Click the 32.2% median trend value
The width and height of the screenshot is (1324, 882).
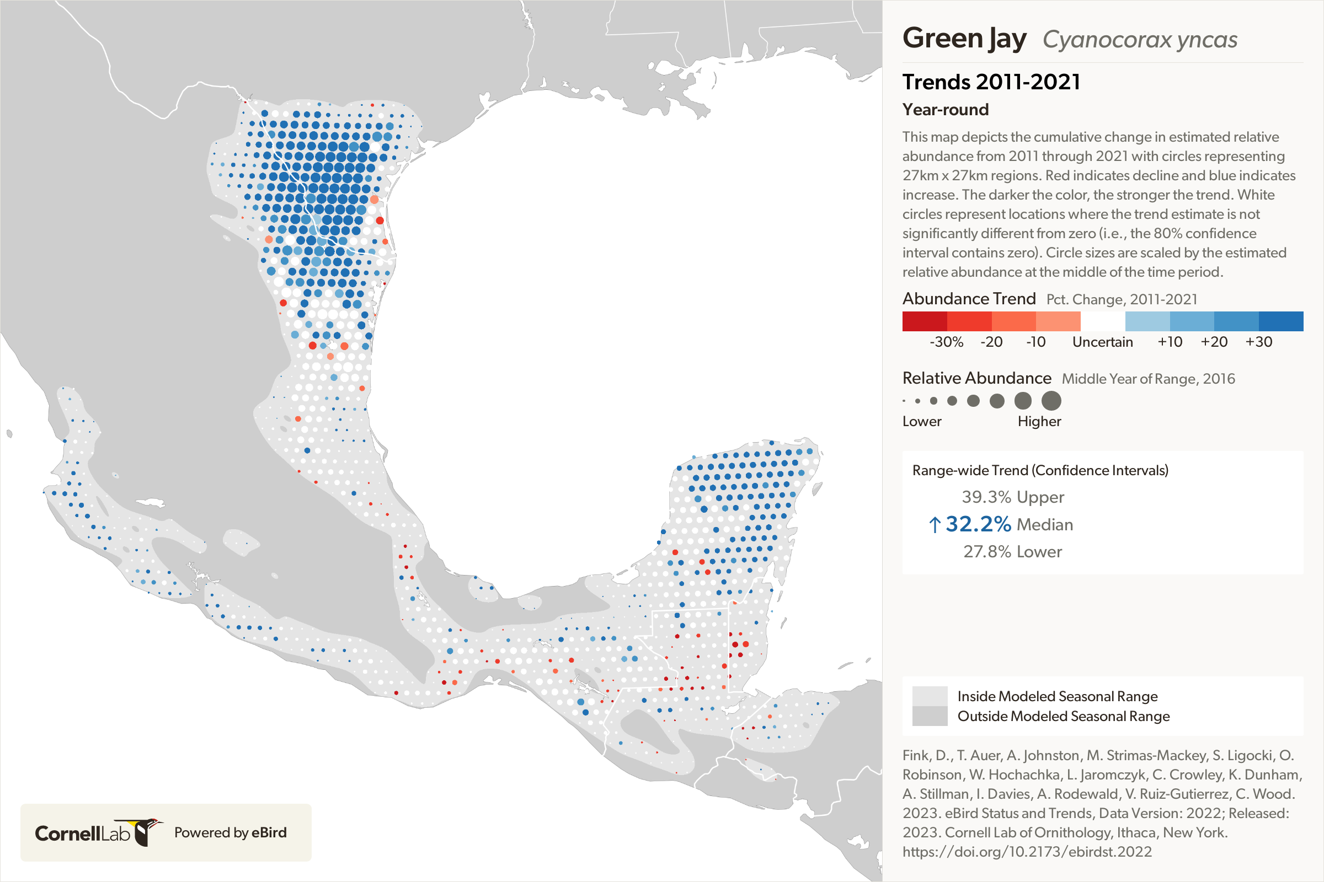coord(978,524)
